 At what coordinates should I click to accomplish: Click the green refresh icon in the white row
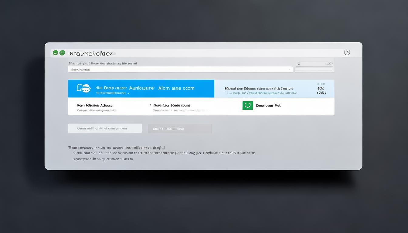(x=247, y=106)
